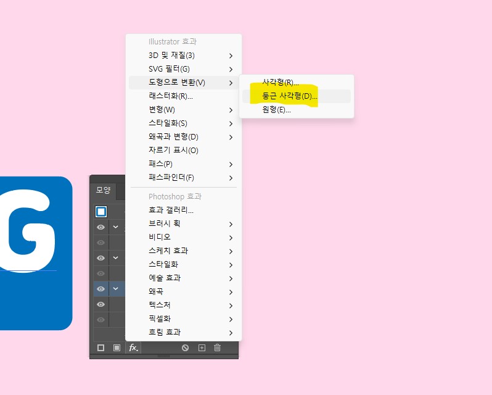Click the fx add new effect icon
Image resolution: width=492 pixels, height=395 pixels.
click(x=133, y=347)
